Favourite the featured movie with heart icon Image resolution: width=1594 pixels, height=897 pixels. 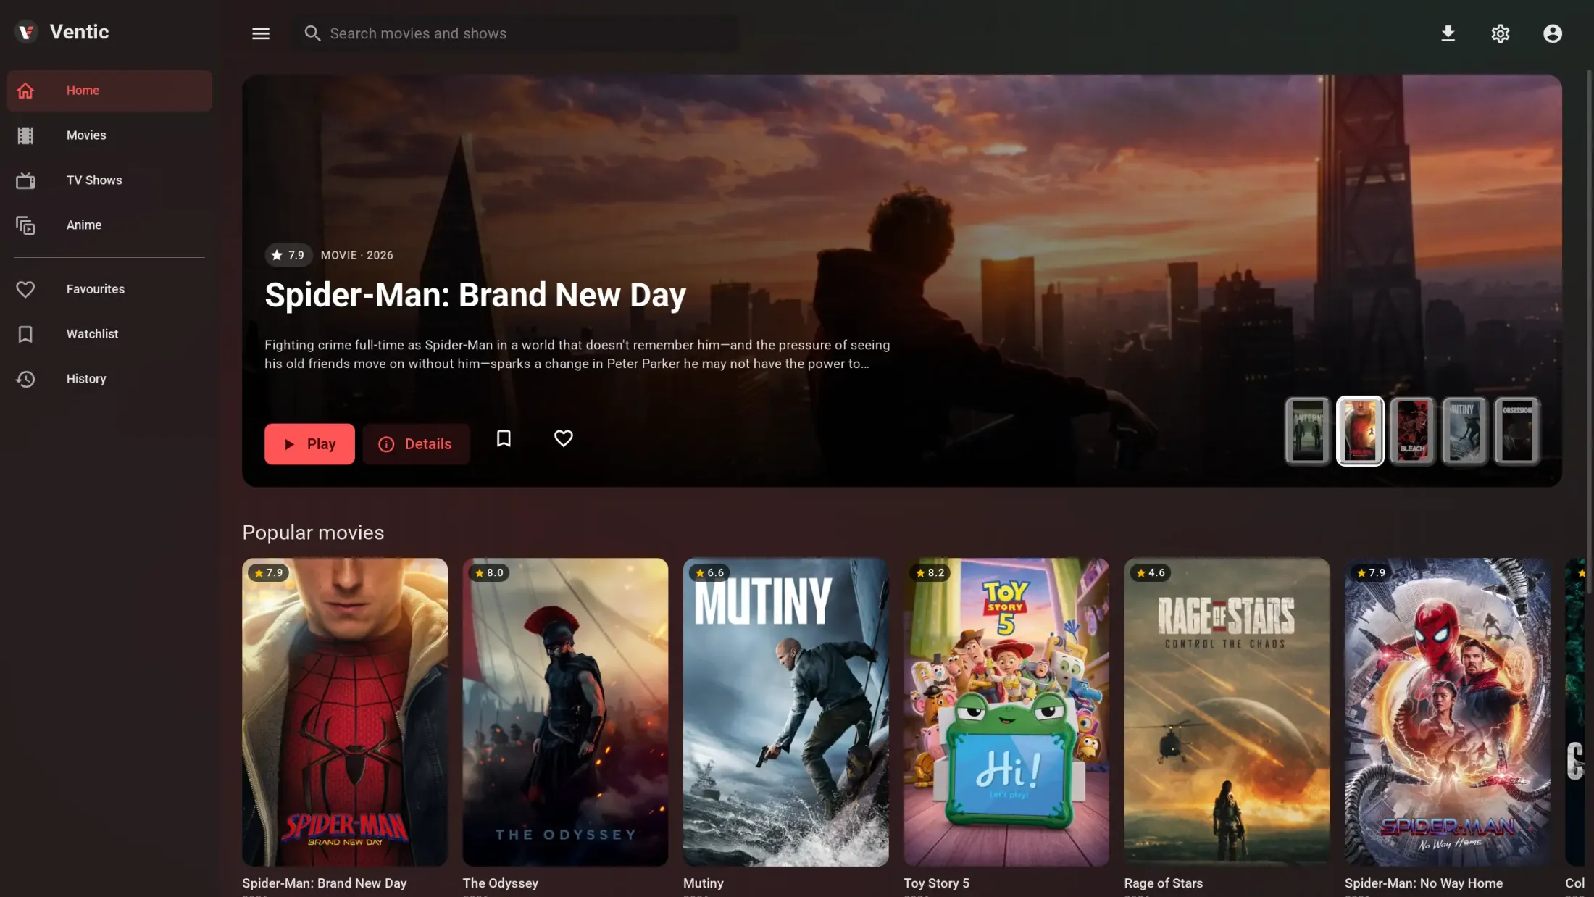point(564,438)
